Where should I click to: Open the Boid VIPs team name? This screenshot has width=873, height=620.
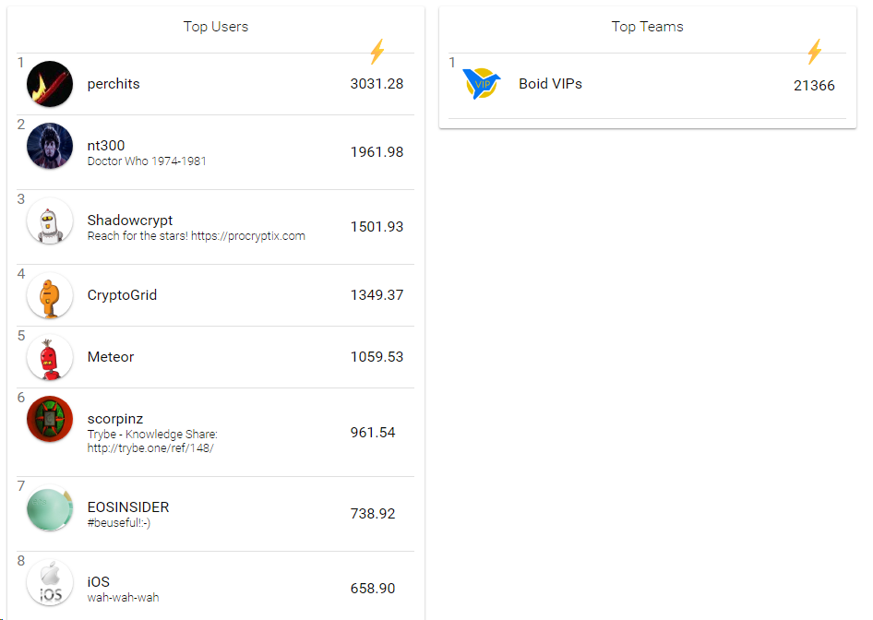550,83
